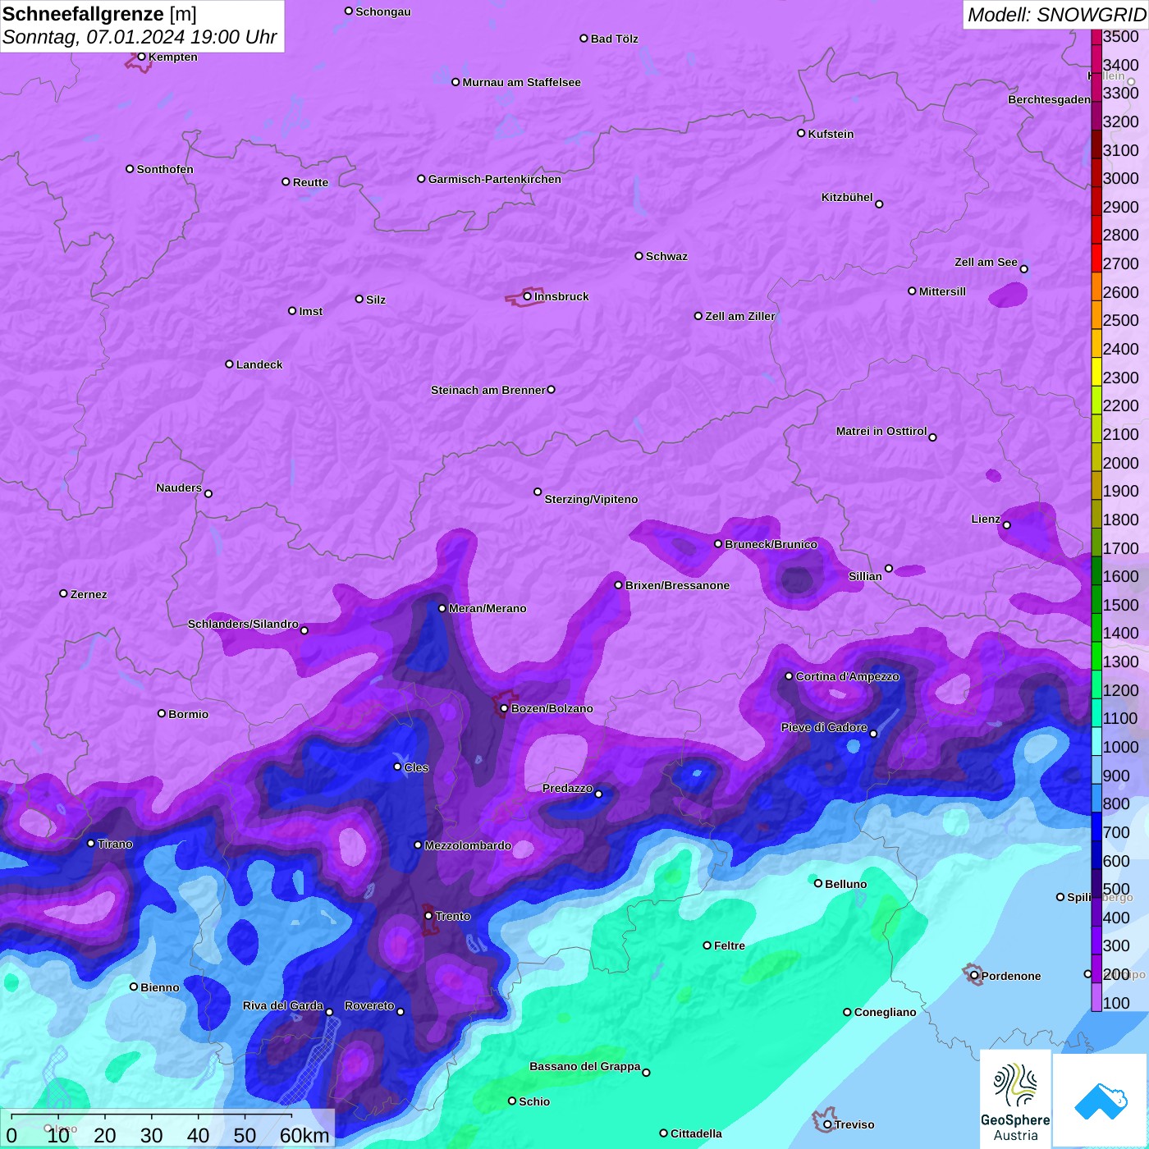Click the Sillian label
Viewport: 1149px width, 1149px height.
tap(865, 576)
